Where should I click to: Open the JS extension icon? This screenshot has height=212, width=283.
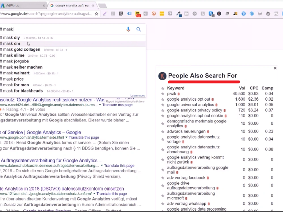click(x=235, y=14)
